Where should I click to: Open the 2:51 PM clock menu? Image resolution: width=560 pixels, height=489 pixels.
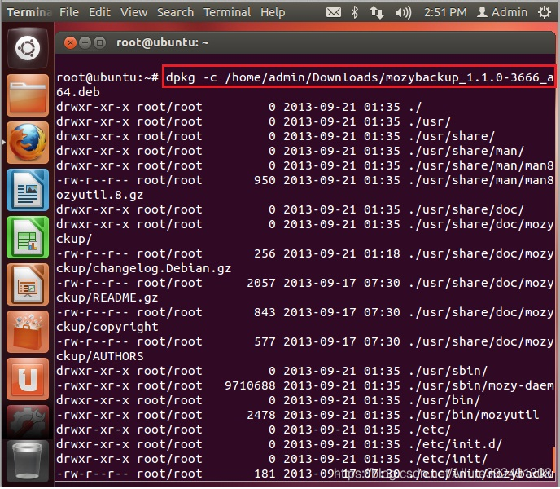pyautogui.click(x=445, y=12)
